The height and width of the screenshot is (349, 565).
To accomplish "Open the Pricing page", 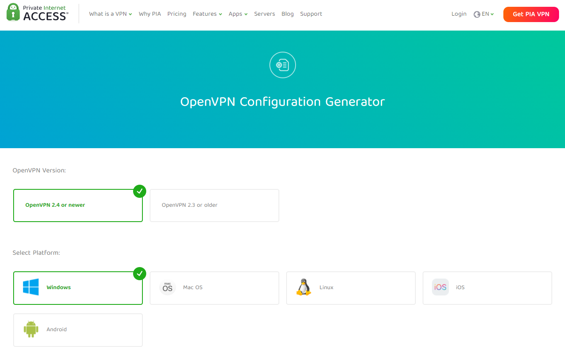I will (x=176, y=14).
